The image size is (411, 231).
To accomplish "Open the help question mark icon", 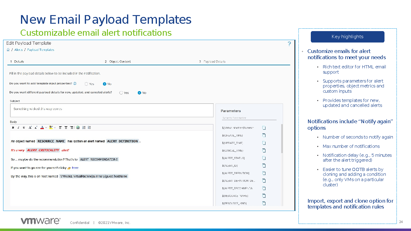I will [x=289, y=44].
